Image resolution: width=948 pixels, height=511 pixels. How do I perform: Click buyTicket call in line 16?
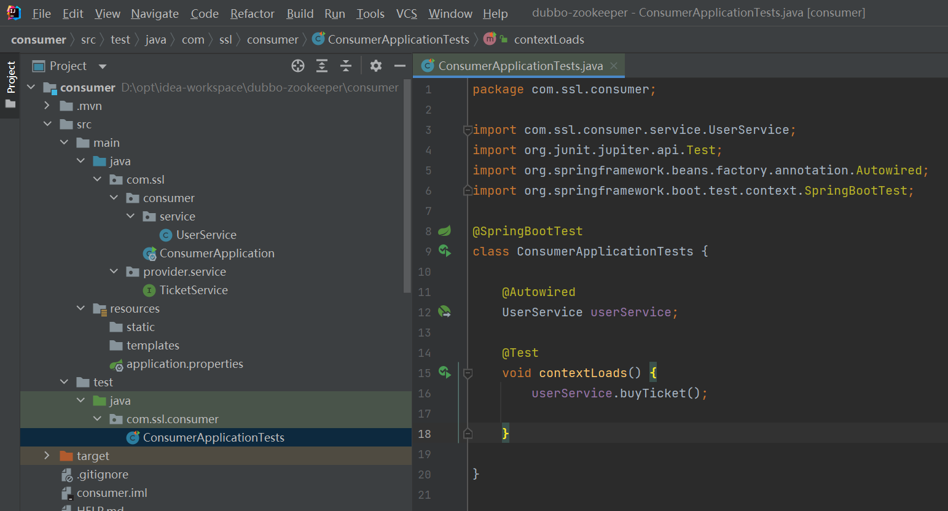pyautogui.click(x=652, y=393)
